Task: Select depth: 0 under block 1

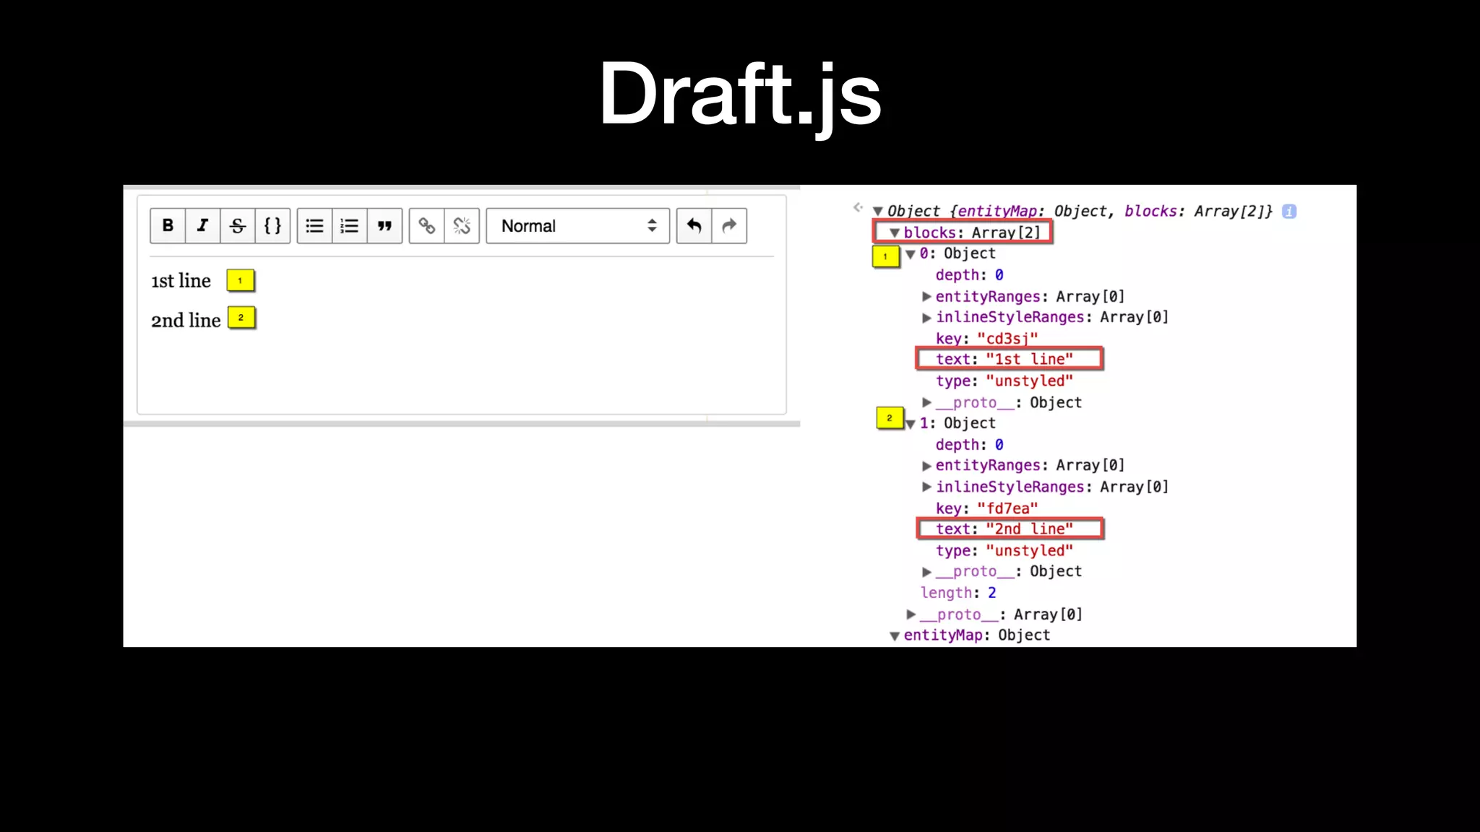Action: tap(969, 445)
